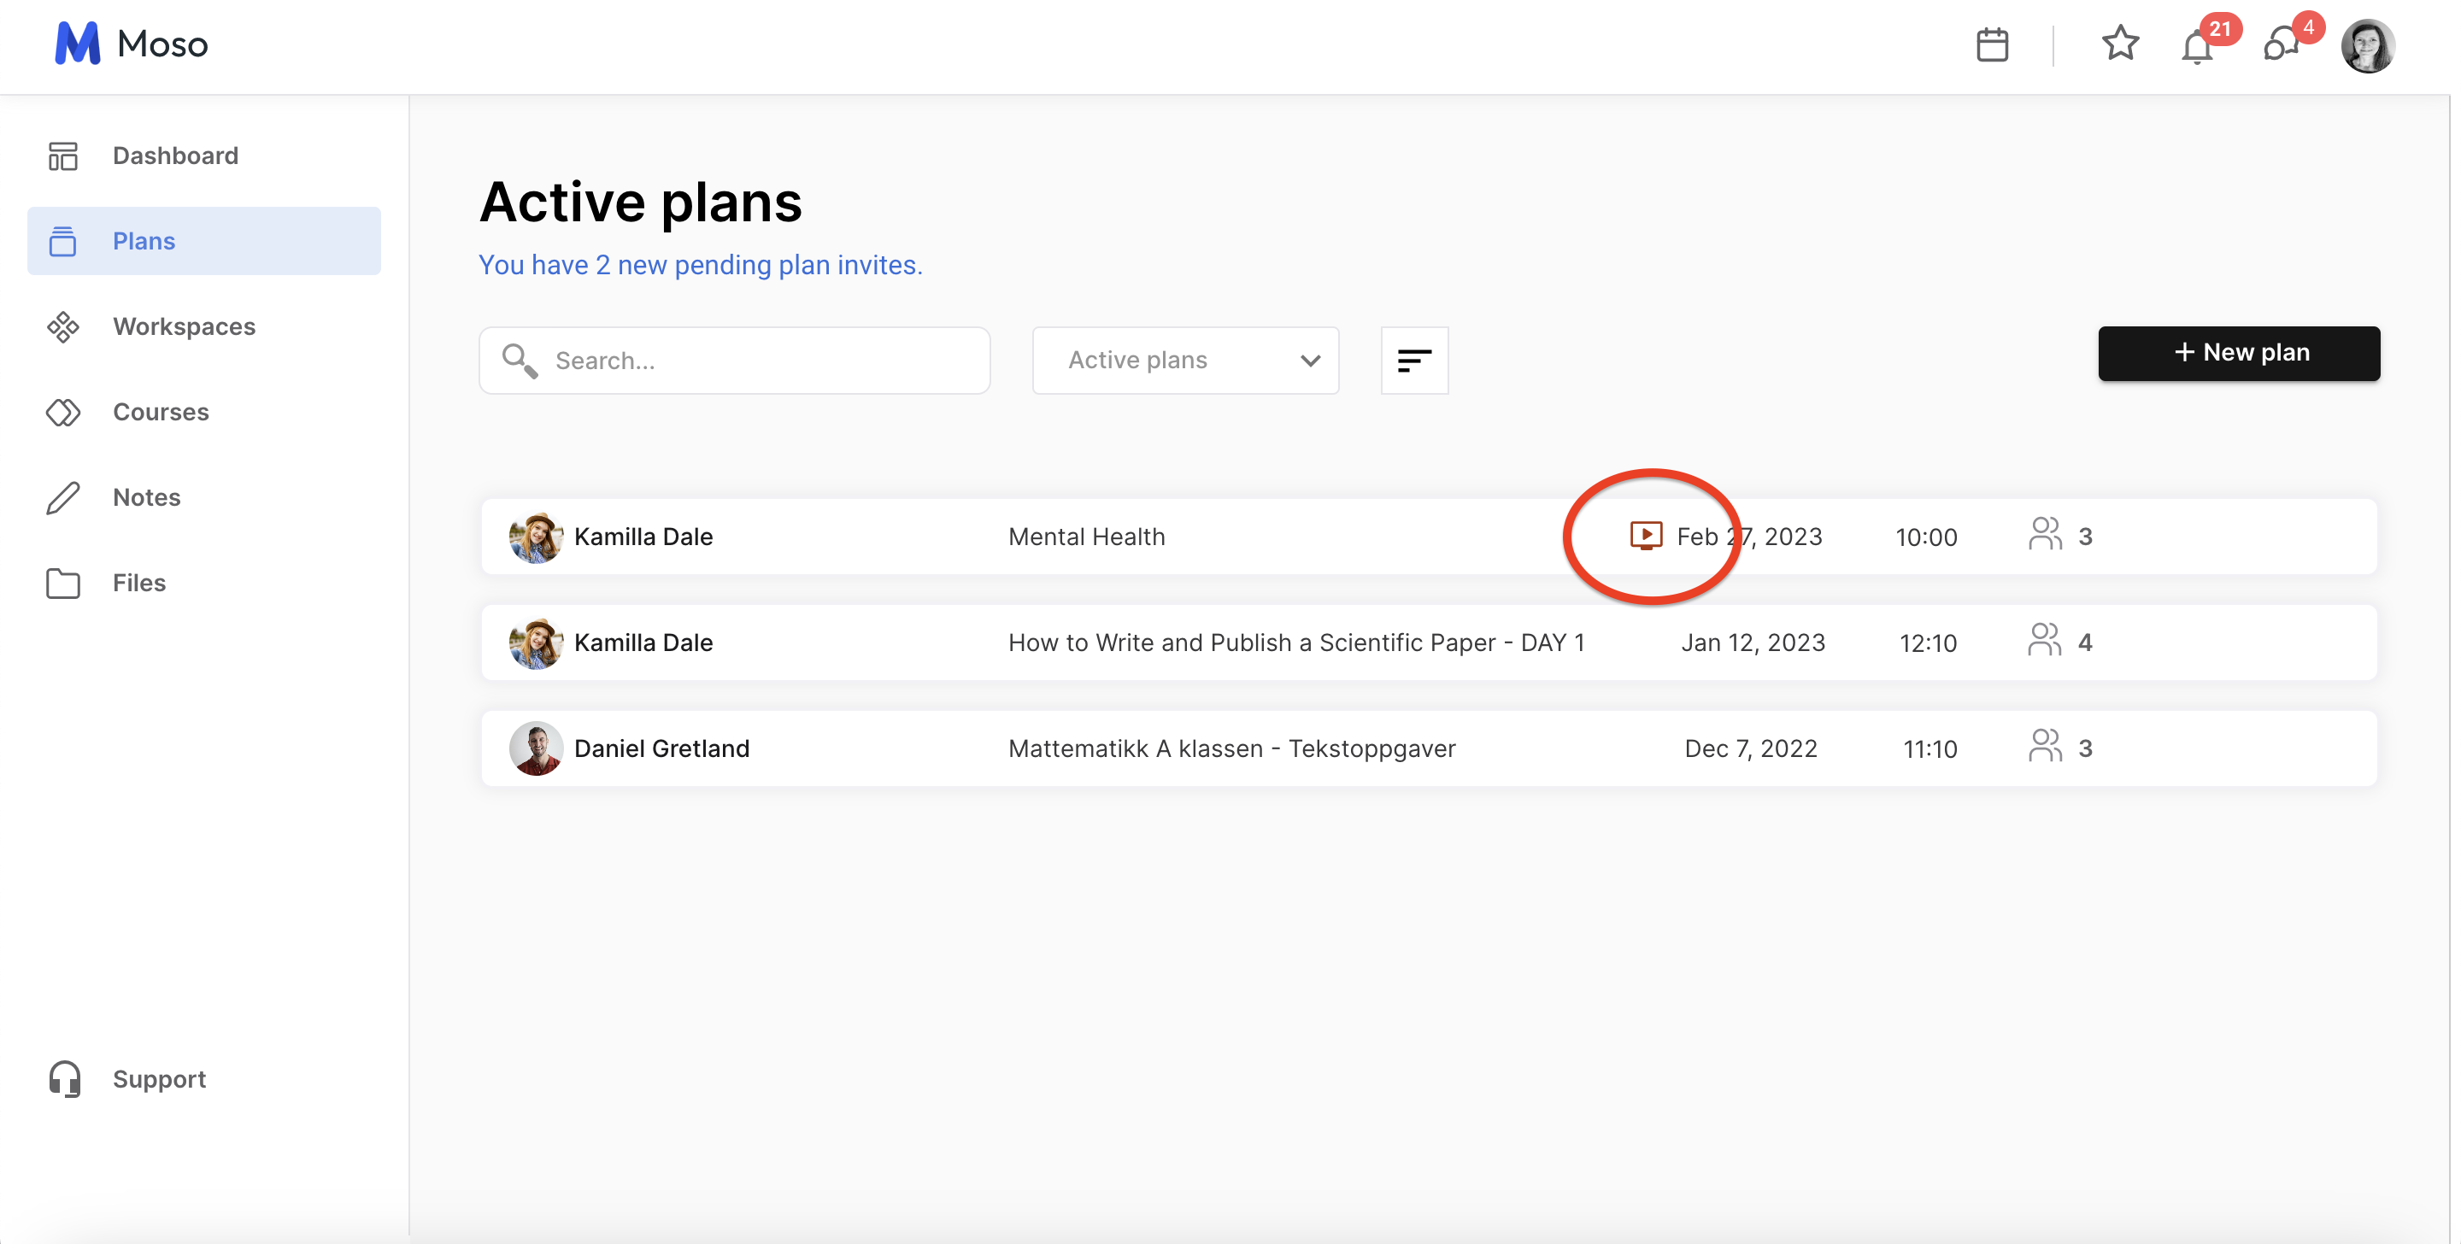Expand the Active plans filter dropdown
The height and width of the screenshot is (1244, 2461).
tap(1184, 361)
